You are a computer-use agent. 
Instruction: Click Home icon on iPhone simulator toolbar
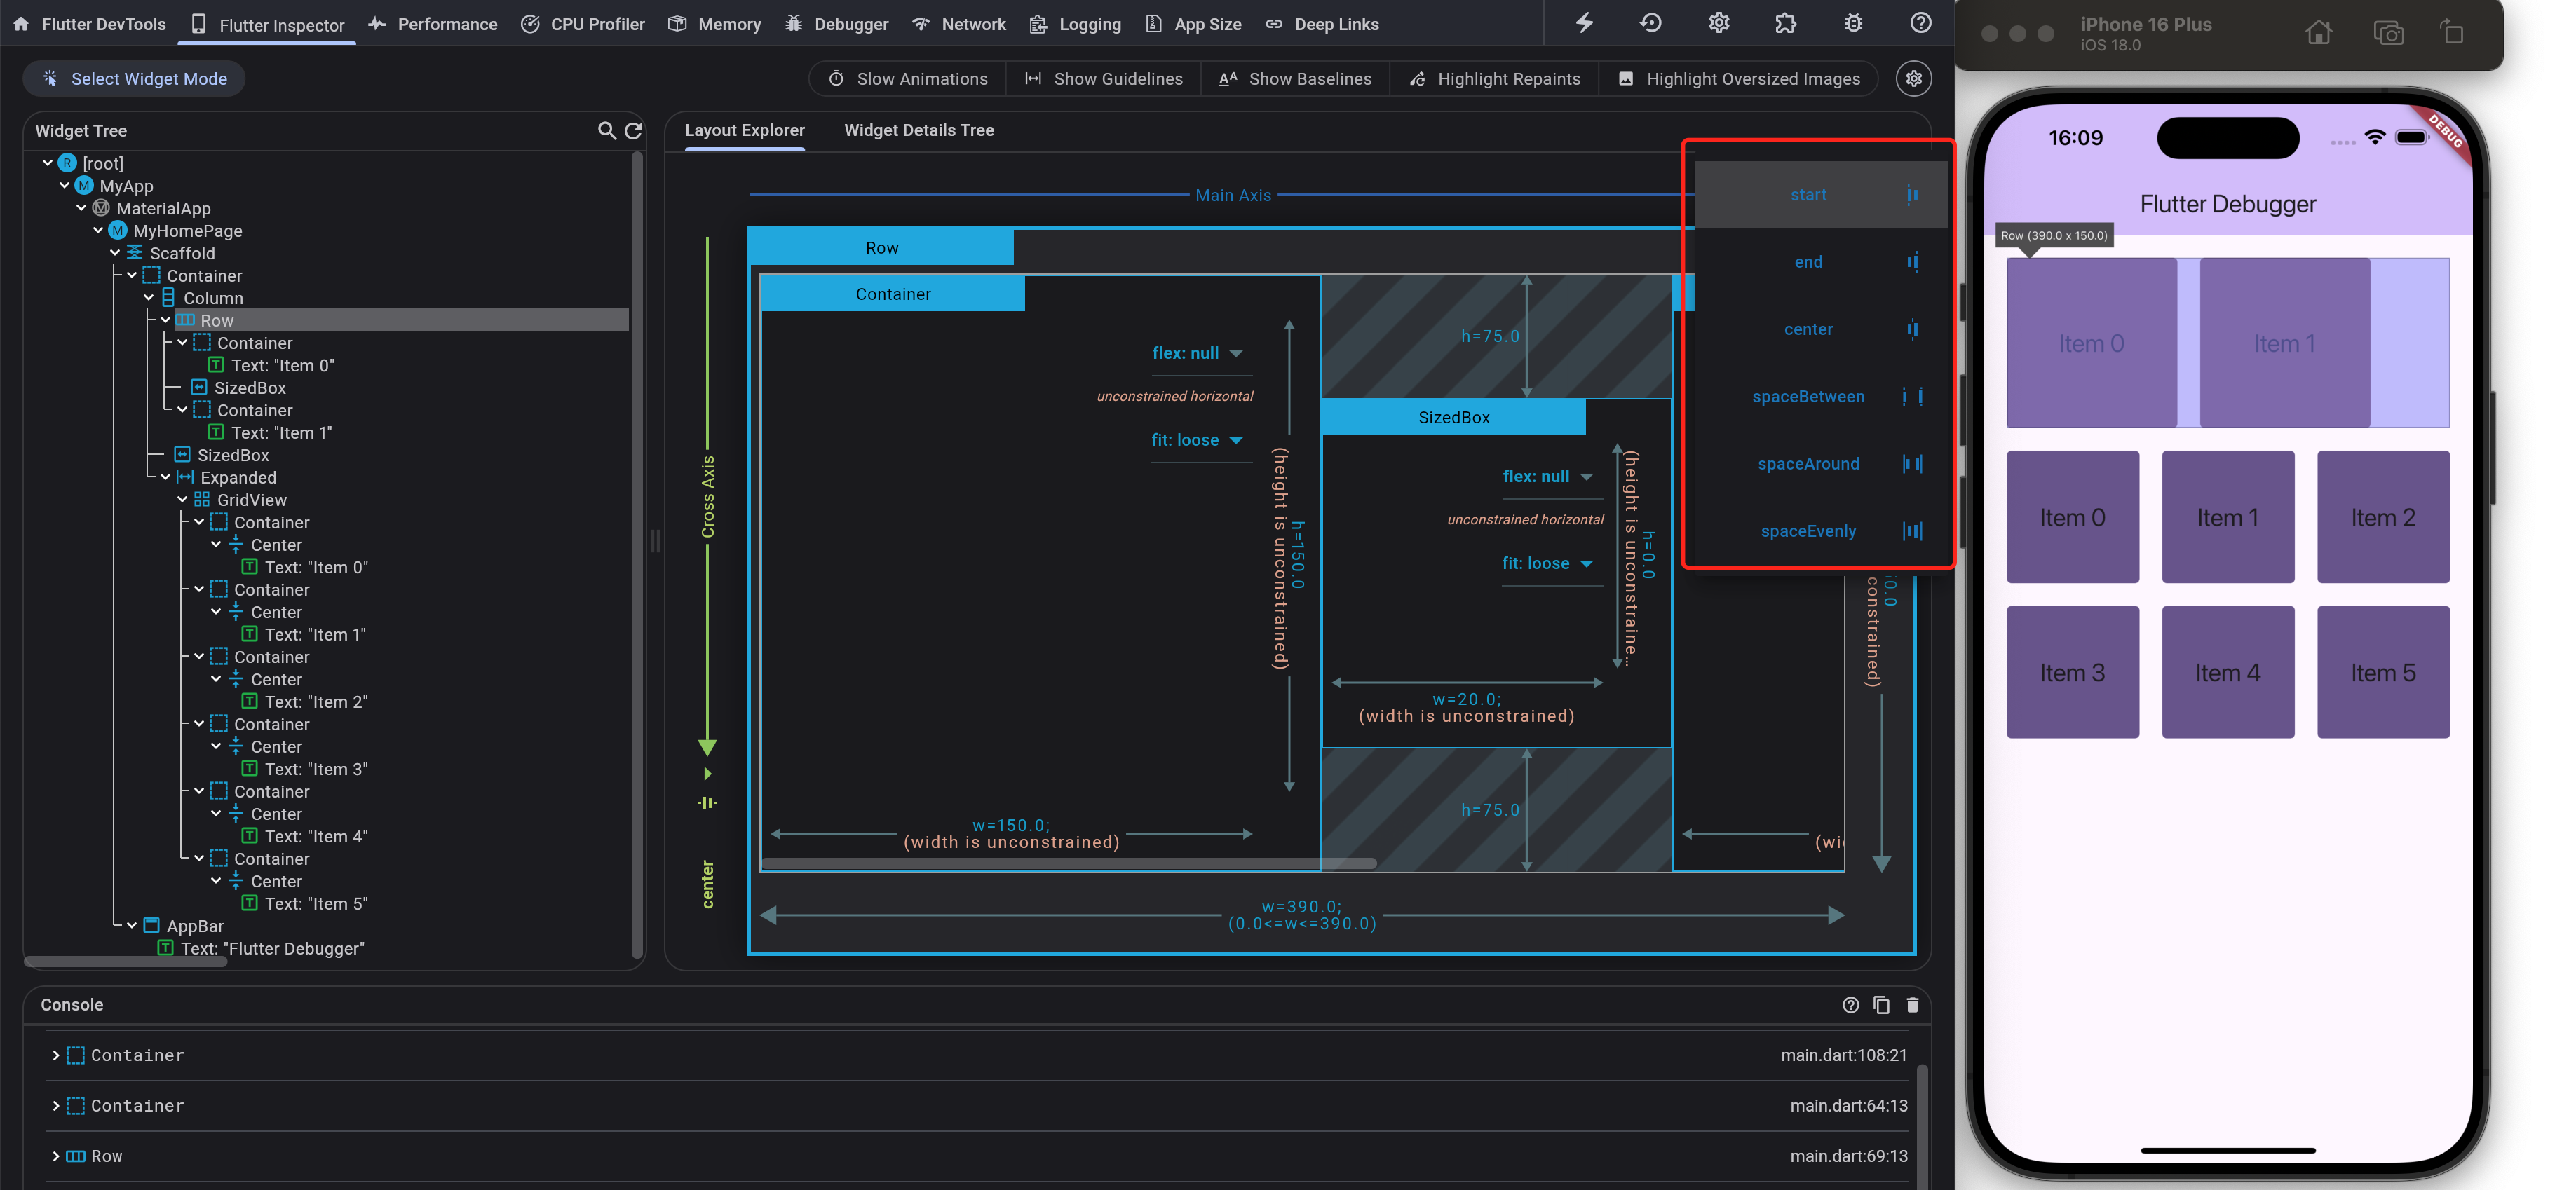click(2318, 33)
